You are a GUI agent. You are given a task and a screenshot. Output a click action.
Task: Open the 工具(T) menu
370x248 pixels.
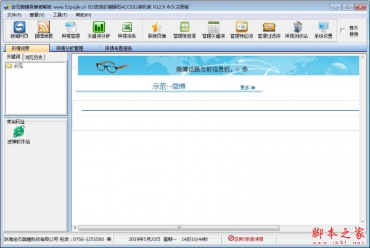[x=60, y=15]
